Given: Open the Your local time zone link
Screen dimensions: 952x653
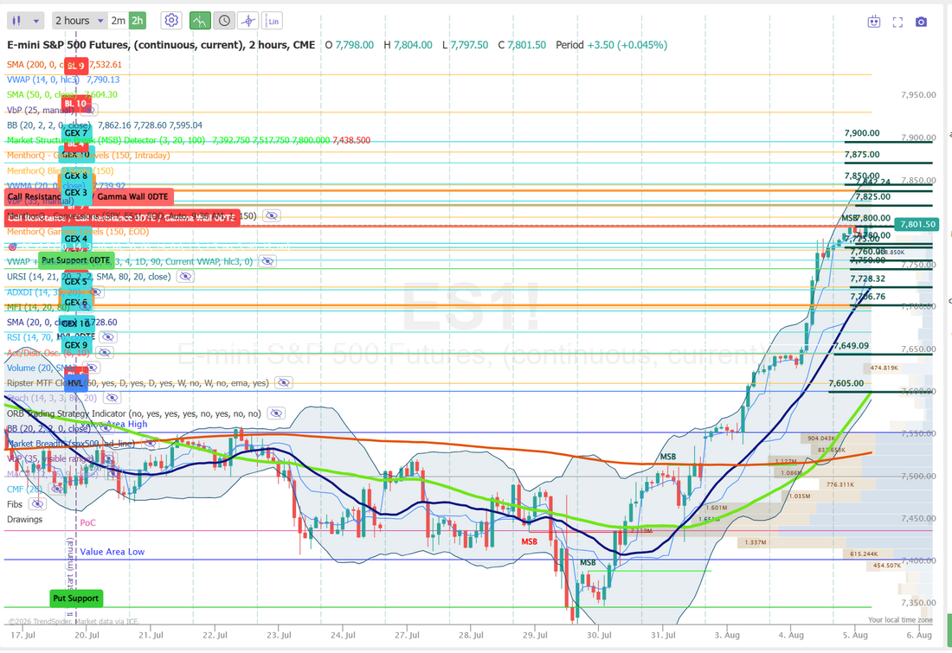Looking at the screenshot, I should pyautogui.click(x=900, y=620).
